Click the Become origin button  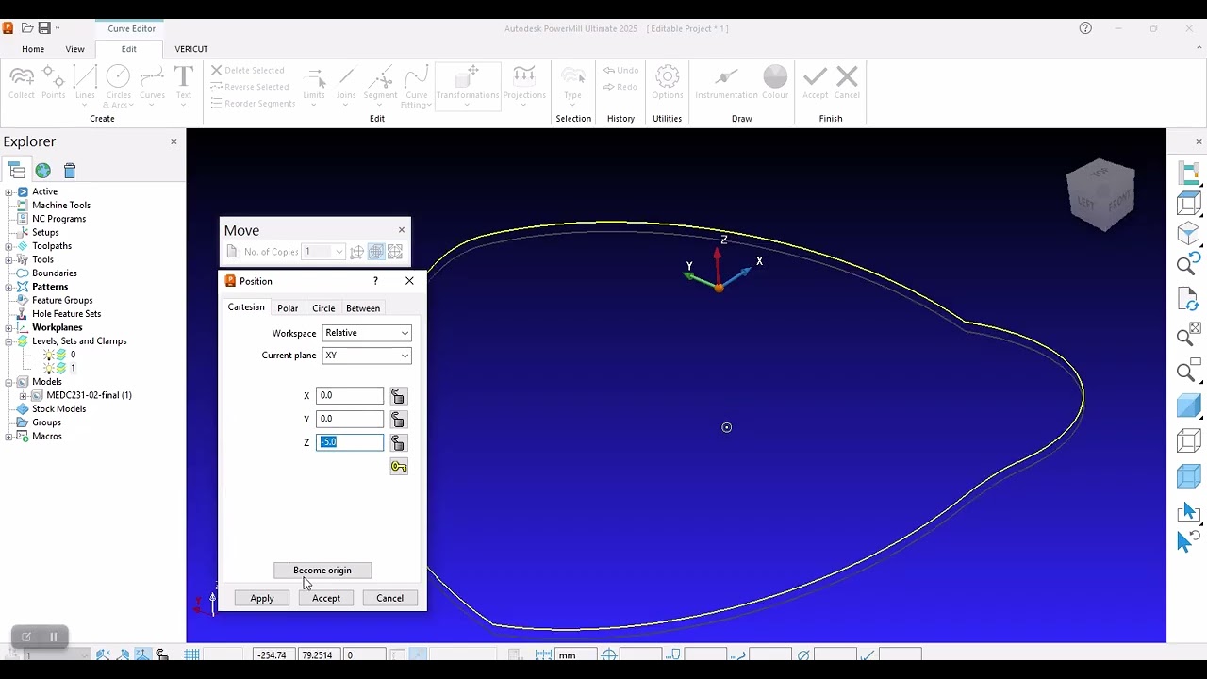[x=322, y=571]
